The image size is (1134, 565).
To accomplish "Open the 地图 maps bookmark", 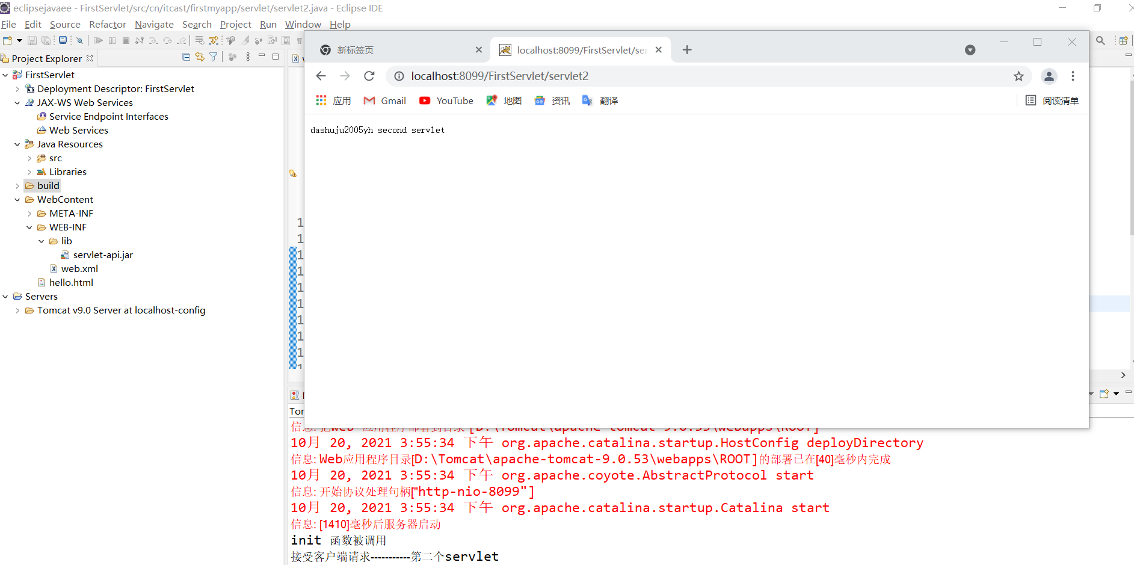I will [504, 100].
